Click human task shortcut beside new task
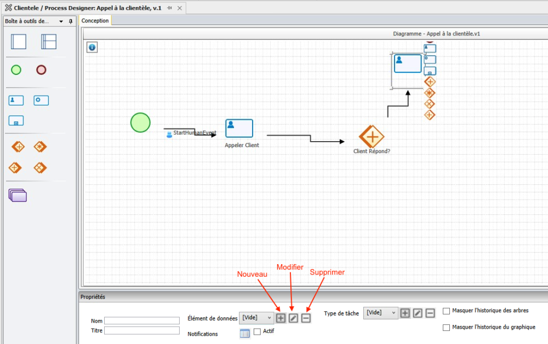 (x=430, y=48)
